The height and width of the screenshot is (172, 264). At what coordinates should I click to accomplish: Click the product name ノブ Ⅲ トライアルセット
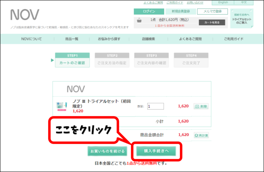tap(101, 104)
